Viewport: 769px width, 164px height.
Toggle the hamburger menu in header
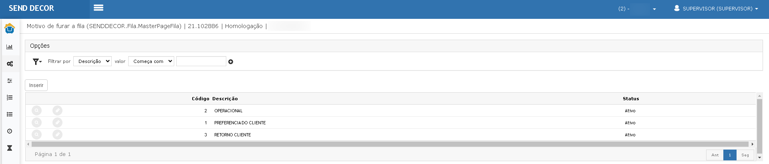(x=99, y=8)
